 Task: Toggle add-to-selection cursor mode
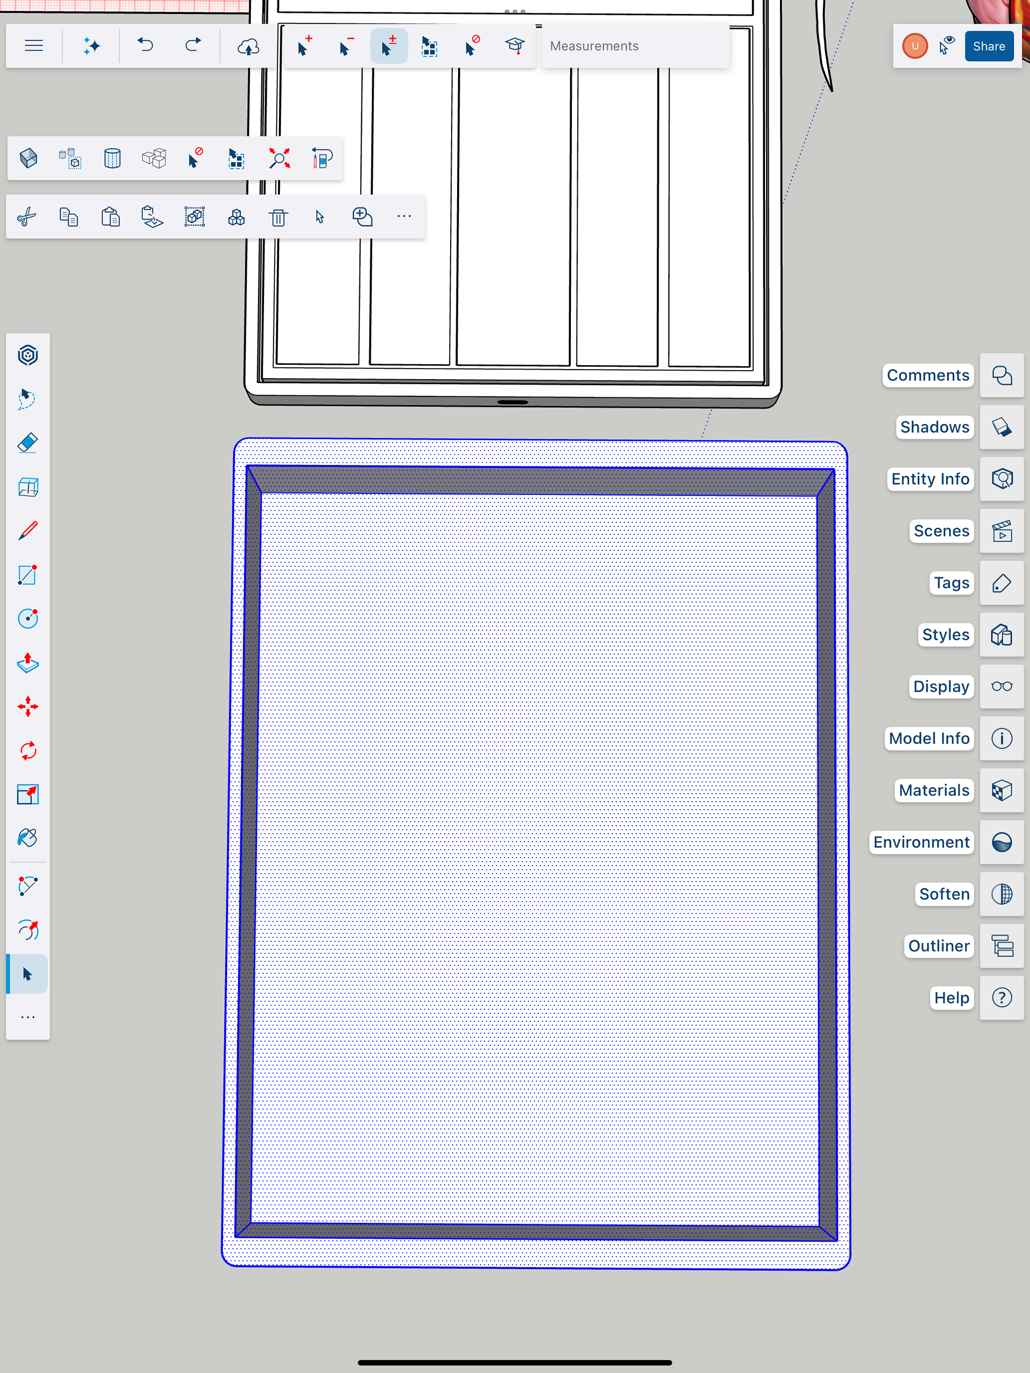(304, 46)
